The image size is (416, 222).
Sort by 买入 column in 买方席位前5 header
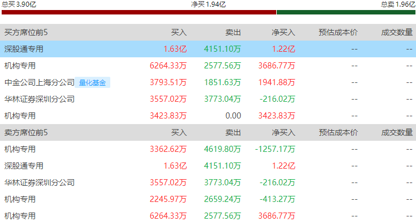pyautogui.click(x=179, y=32)
